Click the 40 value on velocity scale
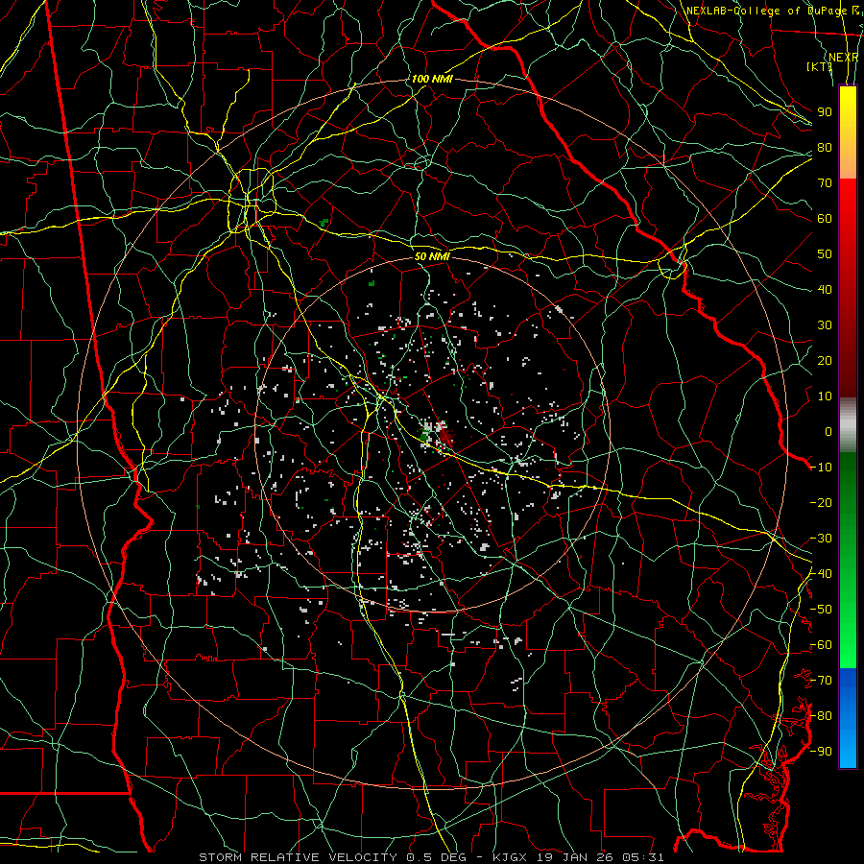The width and height of the screenshot is (864, 864). [825, 289]
